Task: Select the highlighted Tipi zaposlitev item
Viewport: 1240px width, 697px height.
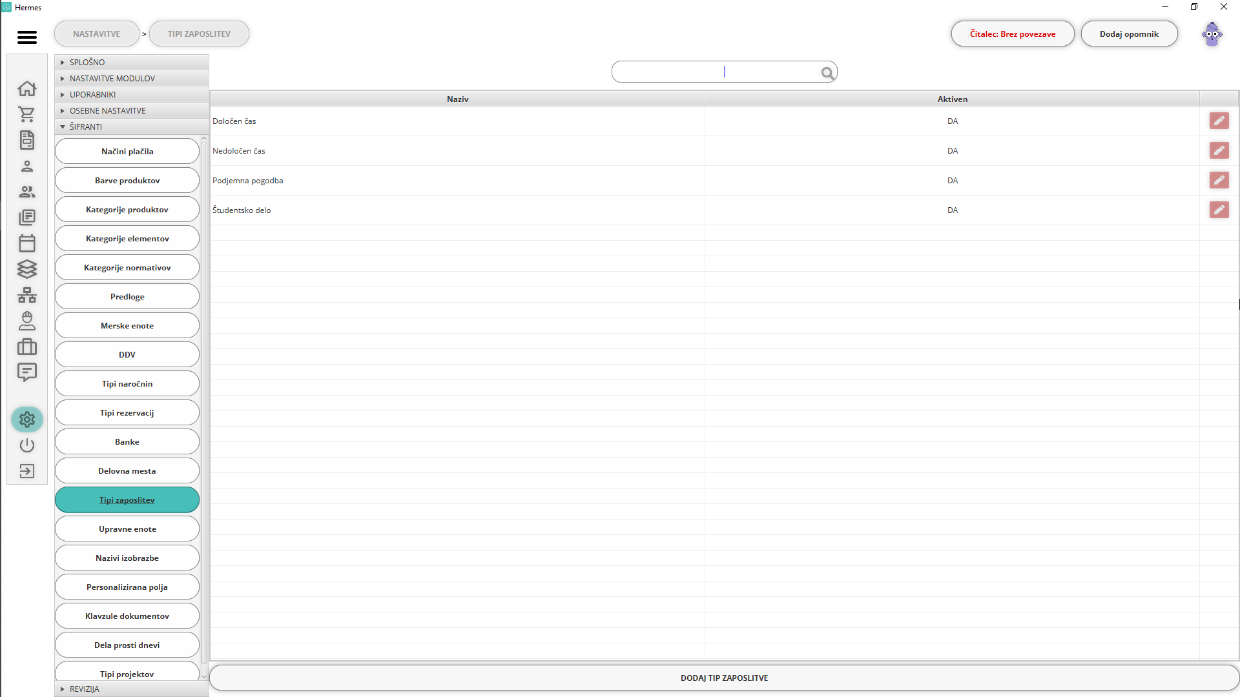Action: (127, 500)
